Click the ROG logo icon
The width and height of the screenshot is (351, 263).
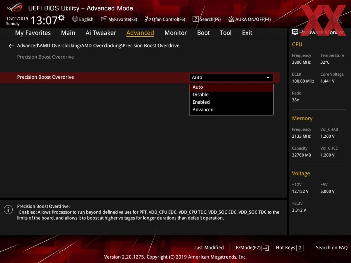click(15, 8)
